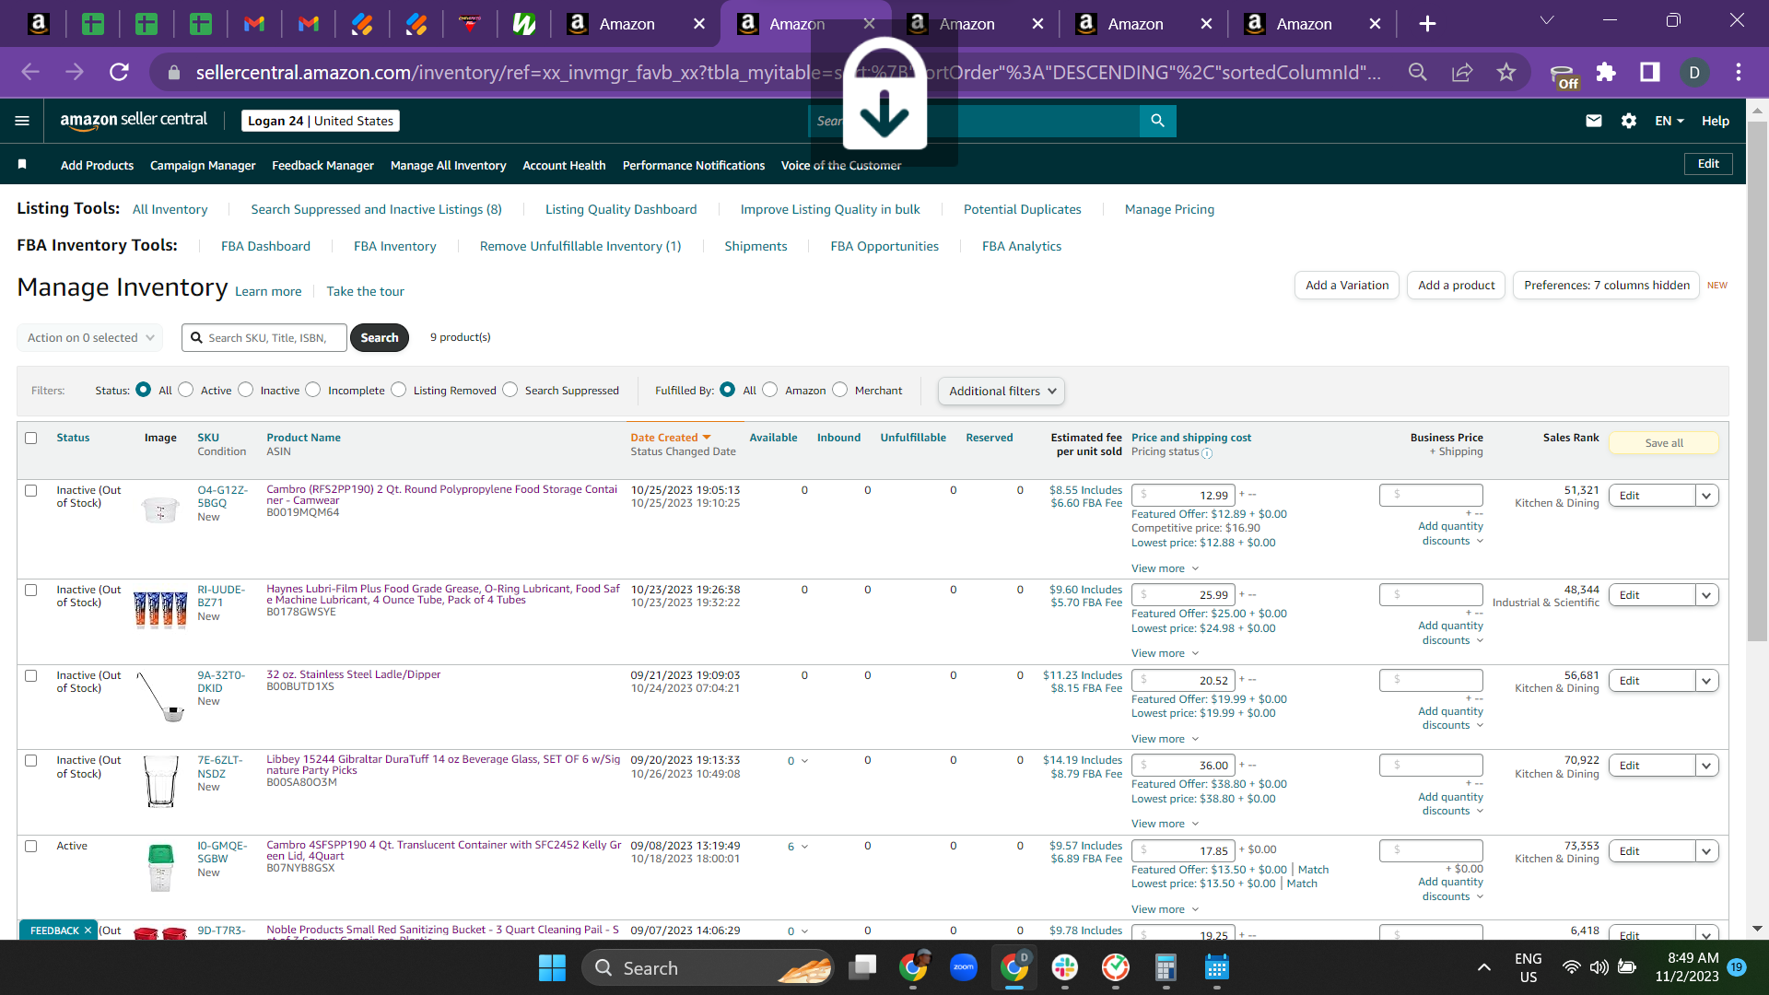Open the Windows Start menu

[552, 967]
